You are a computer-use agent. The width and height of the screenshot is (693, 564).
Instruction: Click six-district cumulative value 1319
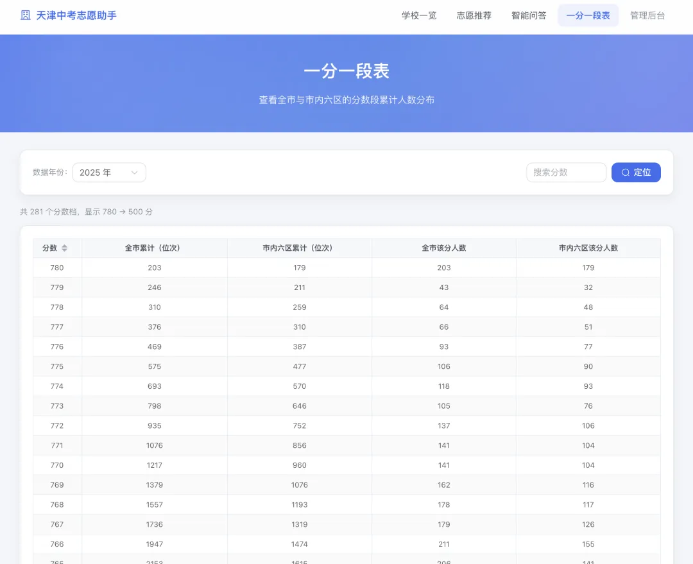pyautogui.click(x=300, y=524)
